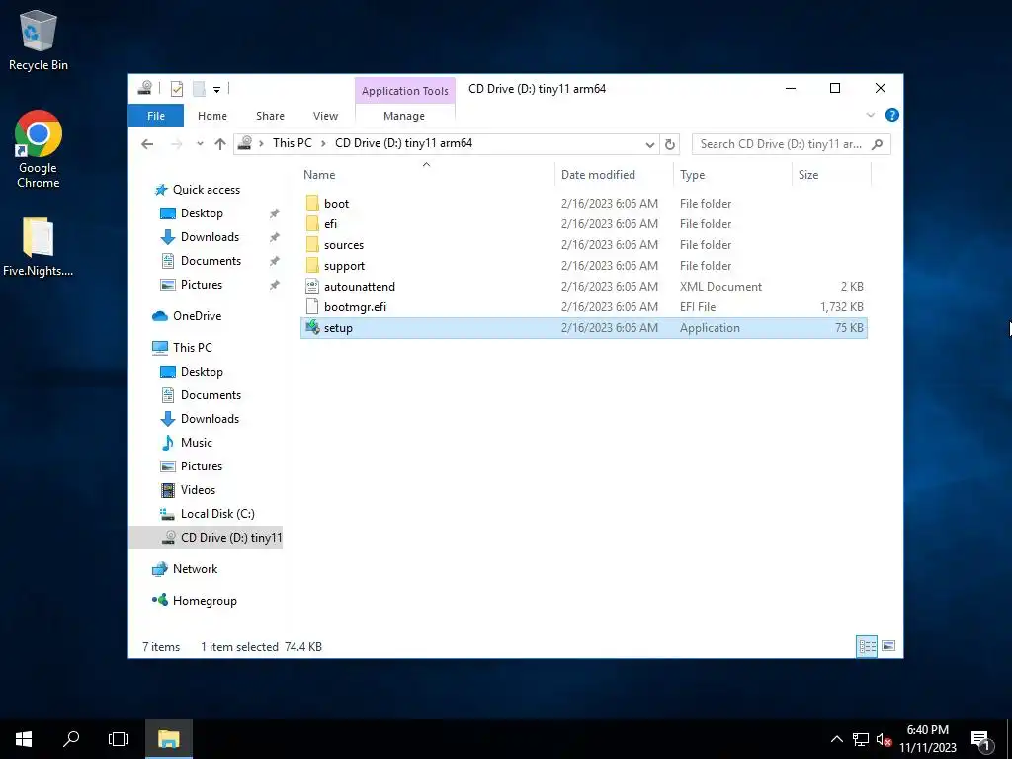
Task: Open OneDrive in navigation pane
Action: [197, 316]
